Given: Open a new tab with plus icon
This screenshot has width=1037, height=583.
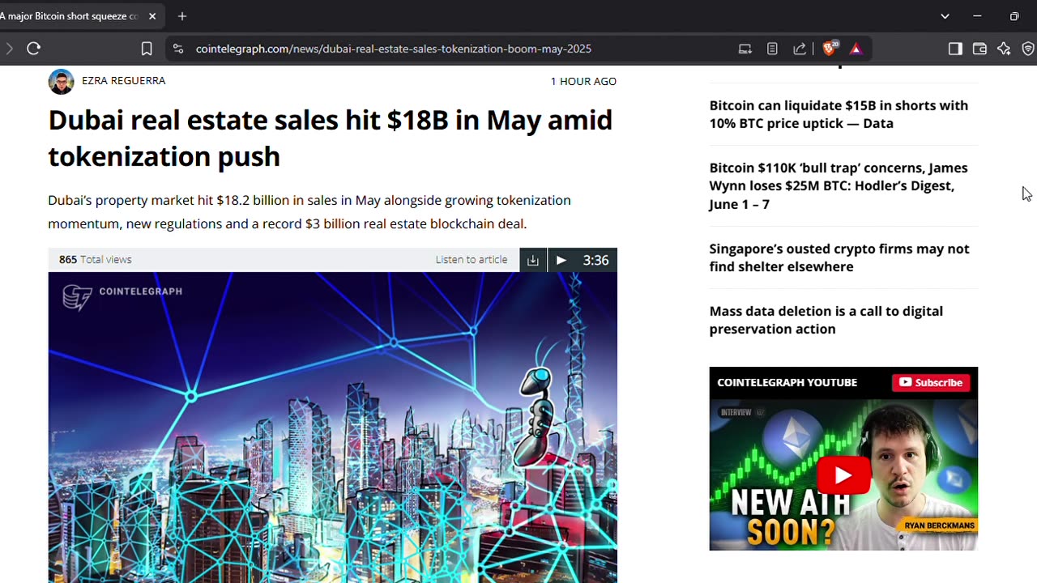Looking at the screenshot, I should tap(182, 16).
